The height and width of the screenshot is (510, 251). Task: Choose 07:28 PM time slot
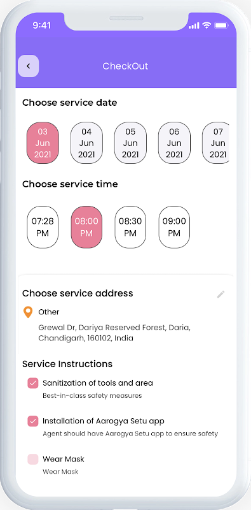tap(43, 227)
